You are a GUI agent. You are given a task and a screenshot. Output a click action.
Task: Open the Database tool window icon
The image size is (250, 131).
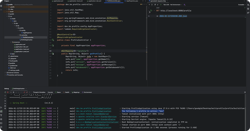(248, 9)
